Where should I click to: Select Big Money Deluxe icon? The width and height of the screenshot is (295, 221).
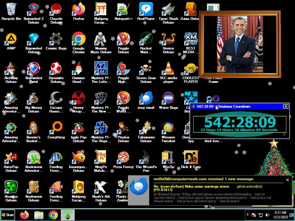click(x=34, y=102)
